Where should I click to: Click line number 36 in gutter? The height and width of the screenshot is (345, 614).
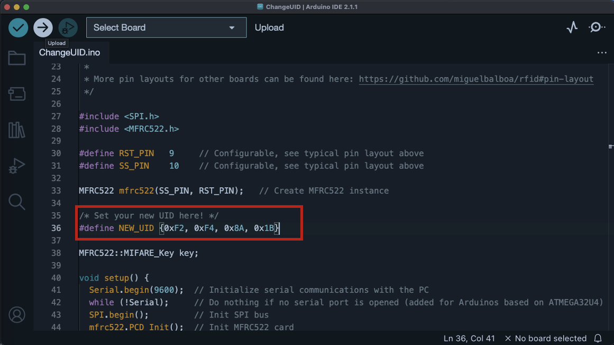56,228
